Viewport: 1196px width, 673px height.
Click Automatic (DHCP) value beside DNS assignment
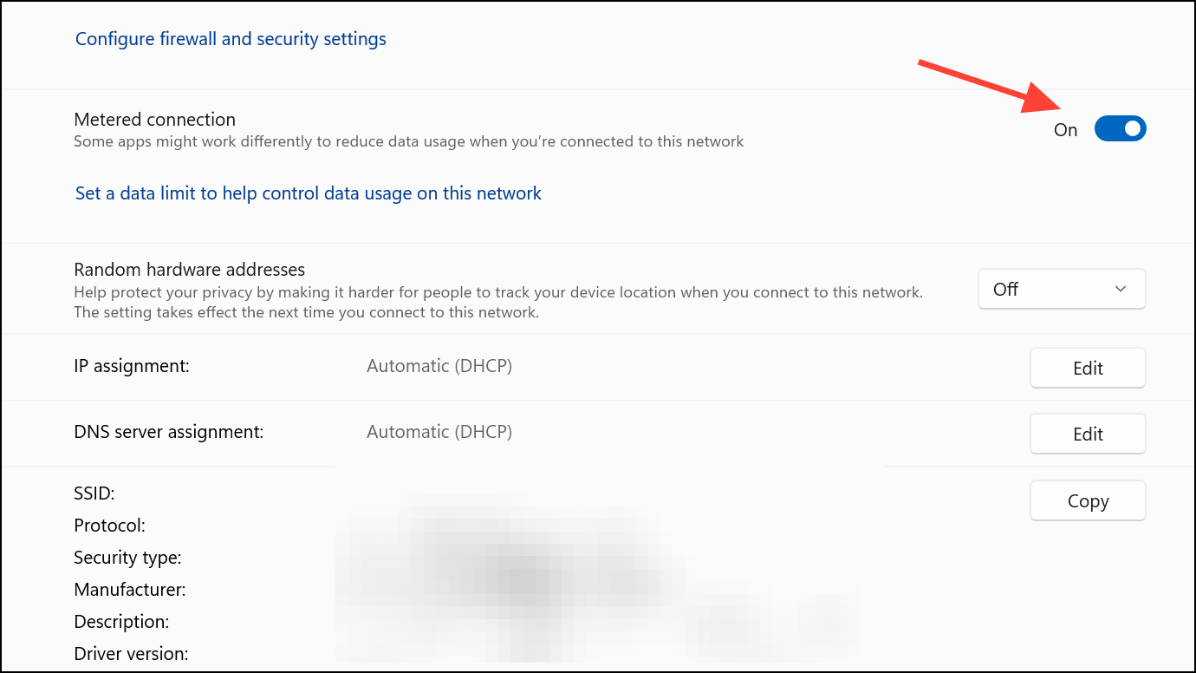point(439,431)
